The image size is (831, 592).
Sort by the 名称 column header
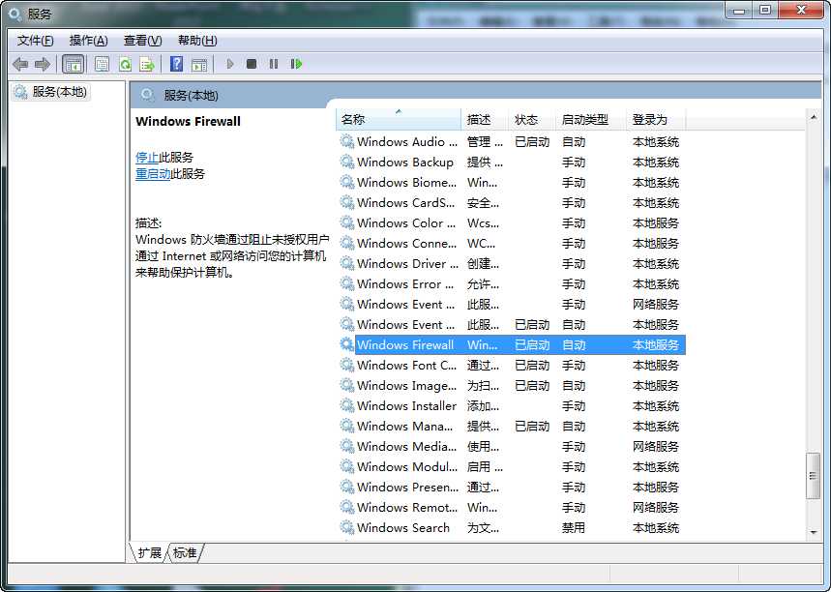point(399,119)
